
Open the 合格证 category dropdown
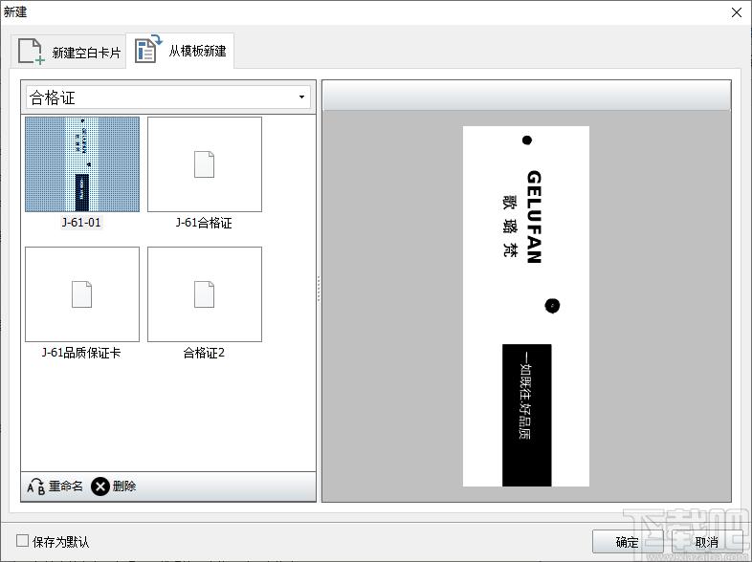pos(167,97)
